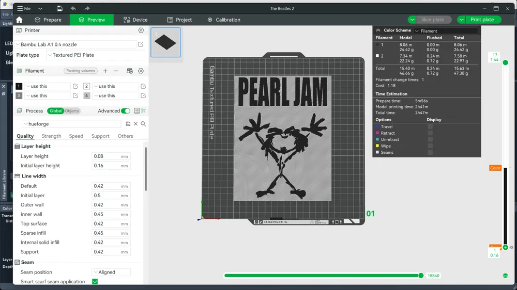This screenshot has height=290, width=517.
Task: Edit the Bambu Lab A1 printer preset
Action: click(x=141, y=44)
